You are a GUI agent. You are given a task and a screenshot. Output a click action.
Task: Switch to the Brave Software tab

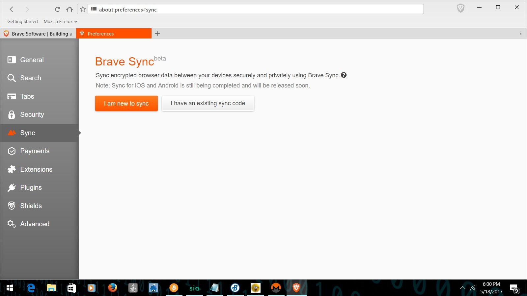pos(38,34)
